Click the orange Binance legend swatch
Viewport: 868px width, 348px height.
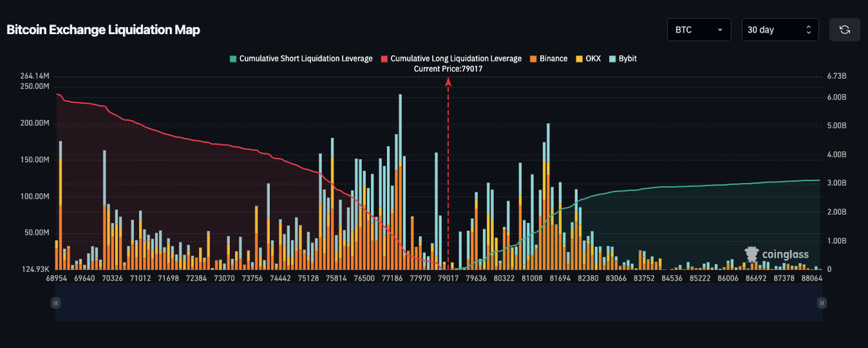point(533,59)
